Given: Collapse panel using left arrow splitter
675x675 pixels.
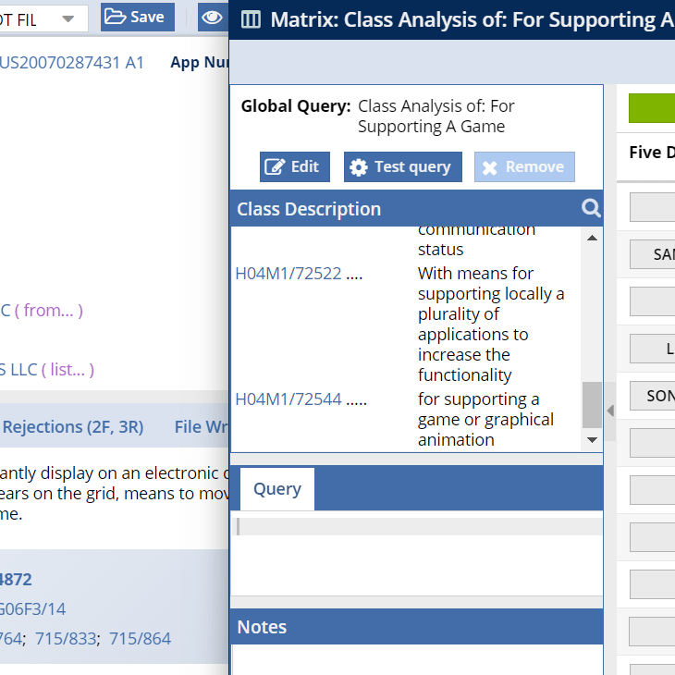Looking at the screenshot, I should tap(609, 411).
